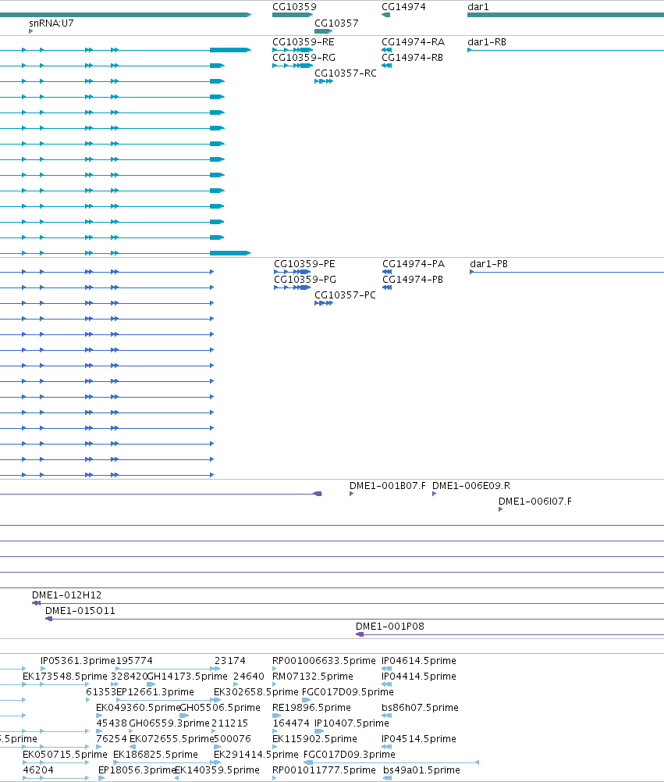Click EST EK072655.5prime
Viewport: 664px width, 782px height.
[172, 738]
